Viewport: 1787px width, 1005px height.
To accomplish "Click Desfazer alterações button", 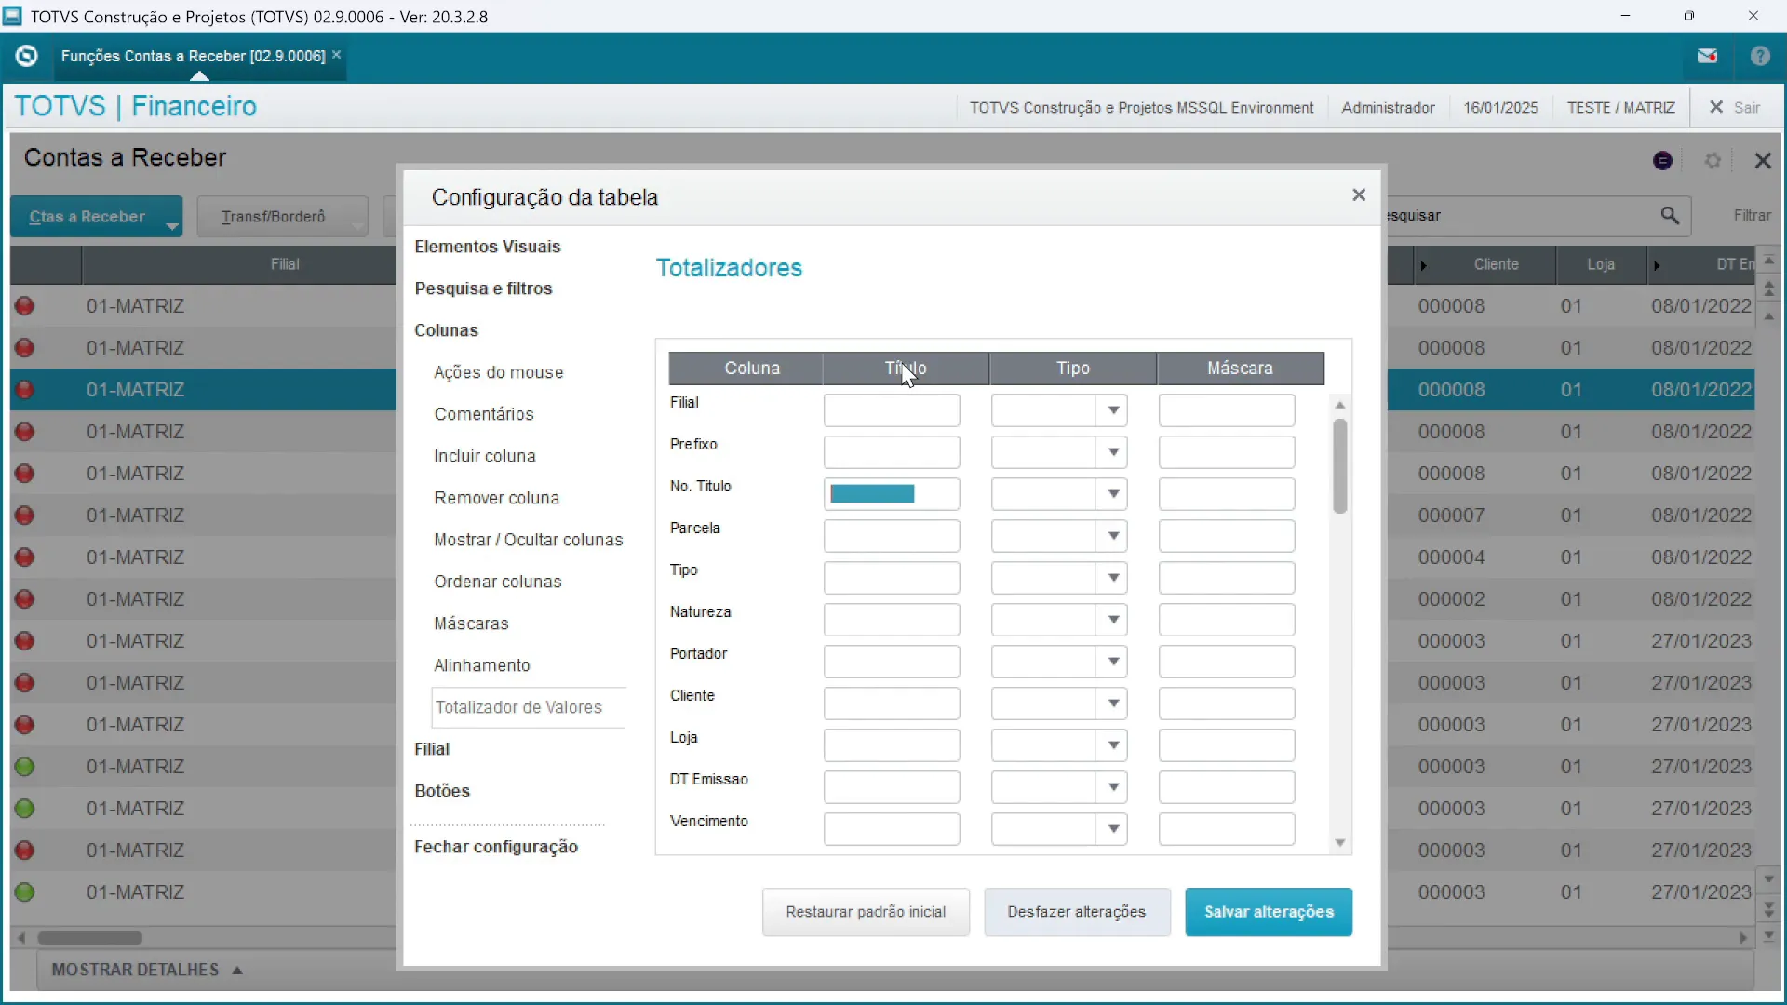I will 1077,912.
